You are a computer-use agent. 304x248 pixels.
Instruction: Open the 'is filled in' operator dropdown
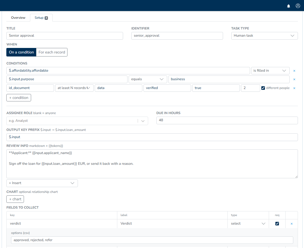coord(270,71)
